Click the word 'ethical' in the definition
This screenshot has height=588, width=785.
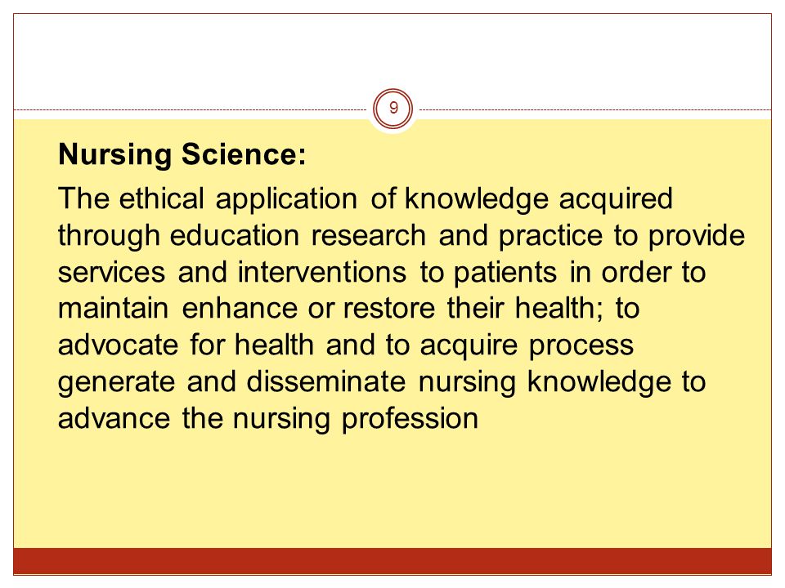tap(162, 198)
